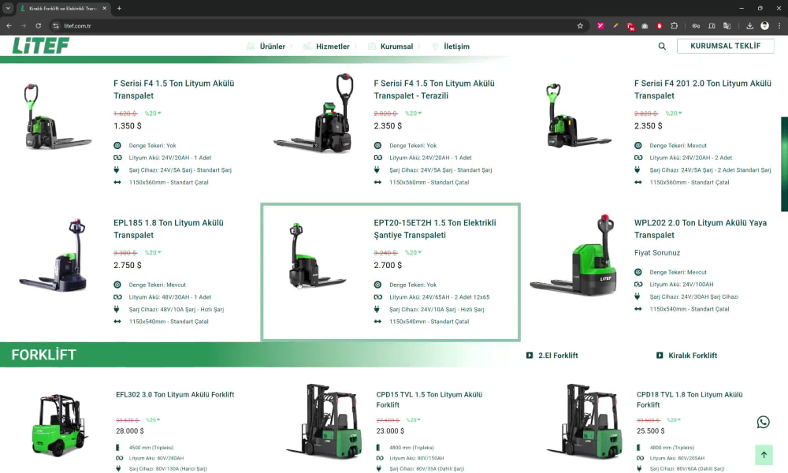Open the site search magnifier icon
This screenshot has height=473, width=788.
coord(662,47)
